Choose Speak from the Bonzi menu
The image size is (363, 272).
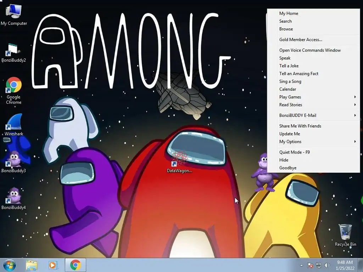[x=313, y=58]
